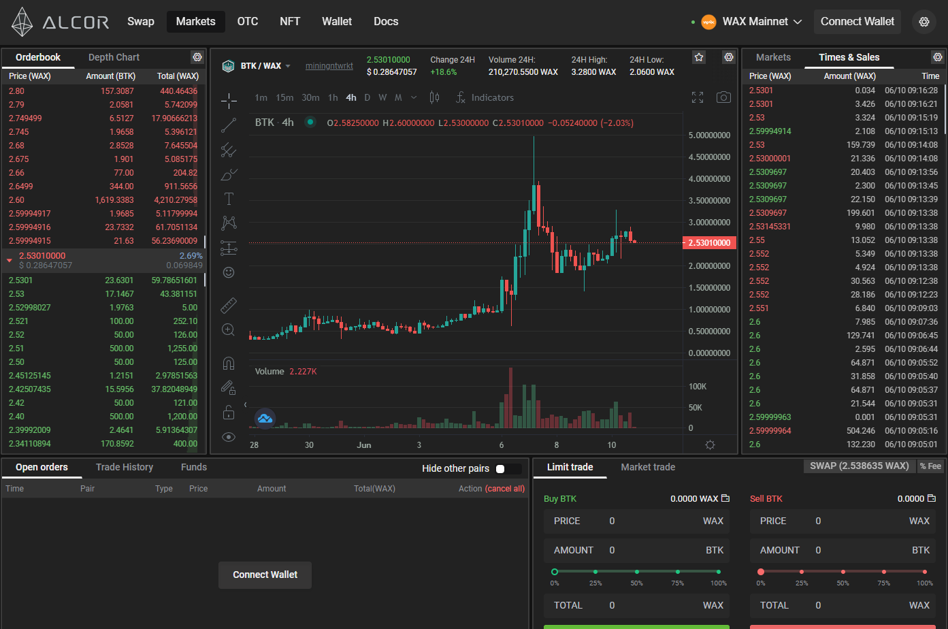This screenshot has width=948, height=629.
Task: Select the 2.80 ask row in orderbook
Action: pyautogui.click(x=103, y=91)
